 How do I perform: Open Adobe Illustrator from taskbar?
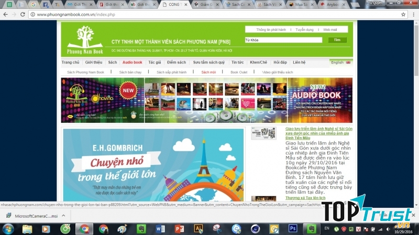pyautogui.click(x=199, y=229)
